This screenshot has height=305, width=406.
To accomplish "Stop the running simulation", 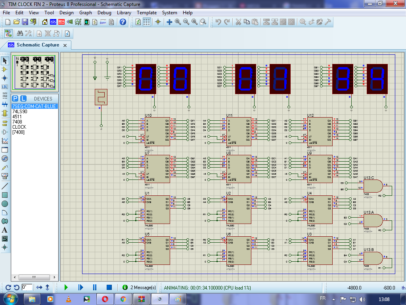I will tap(109, 287).
